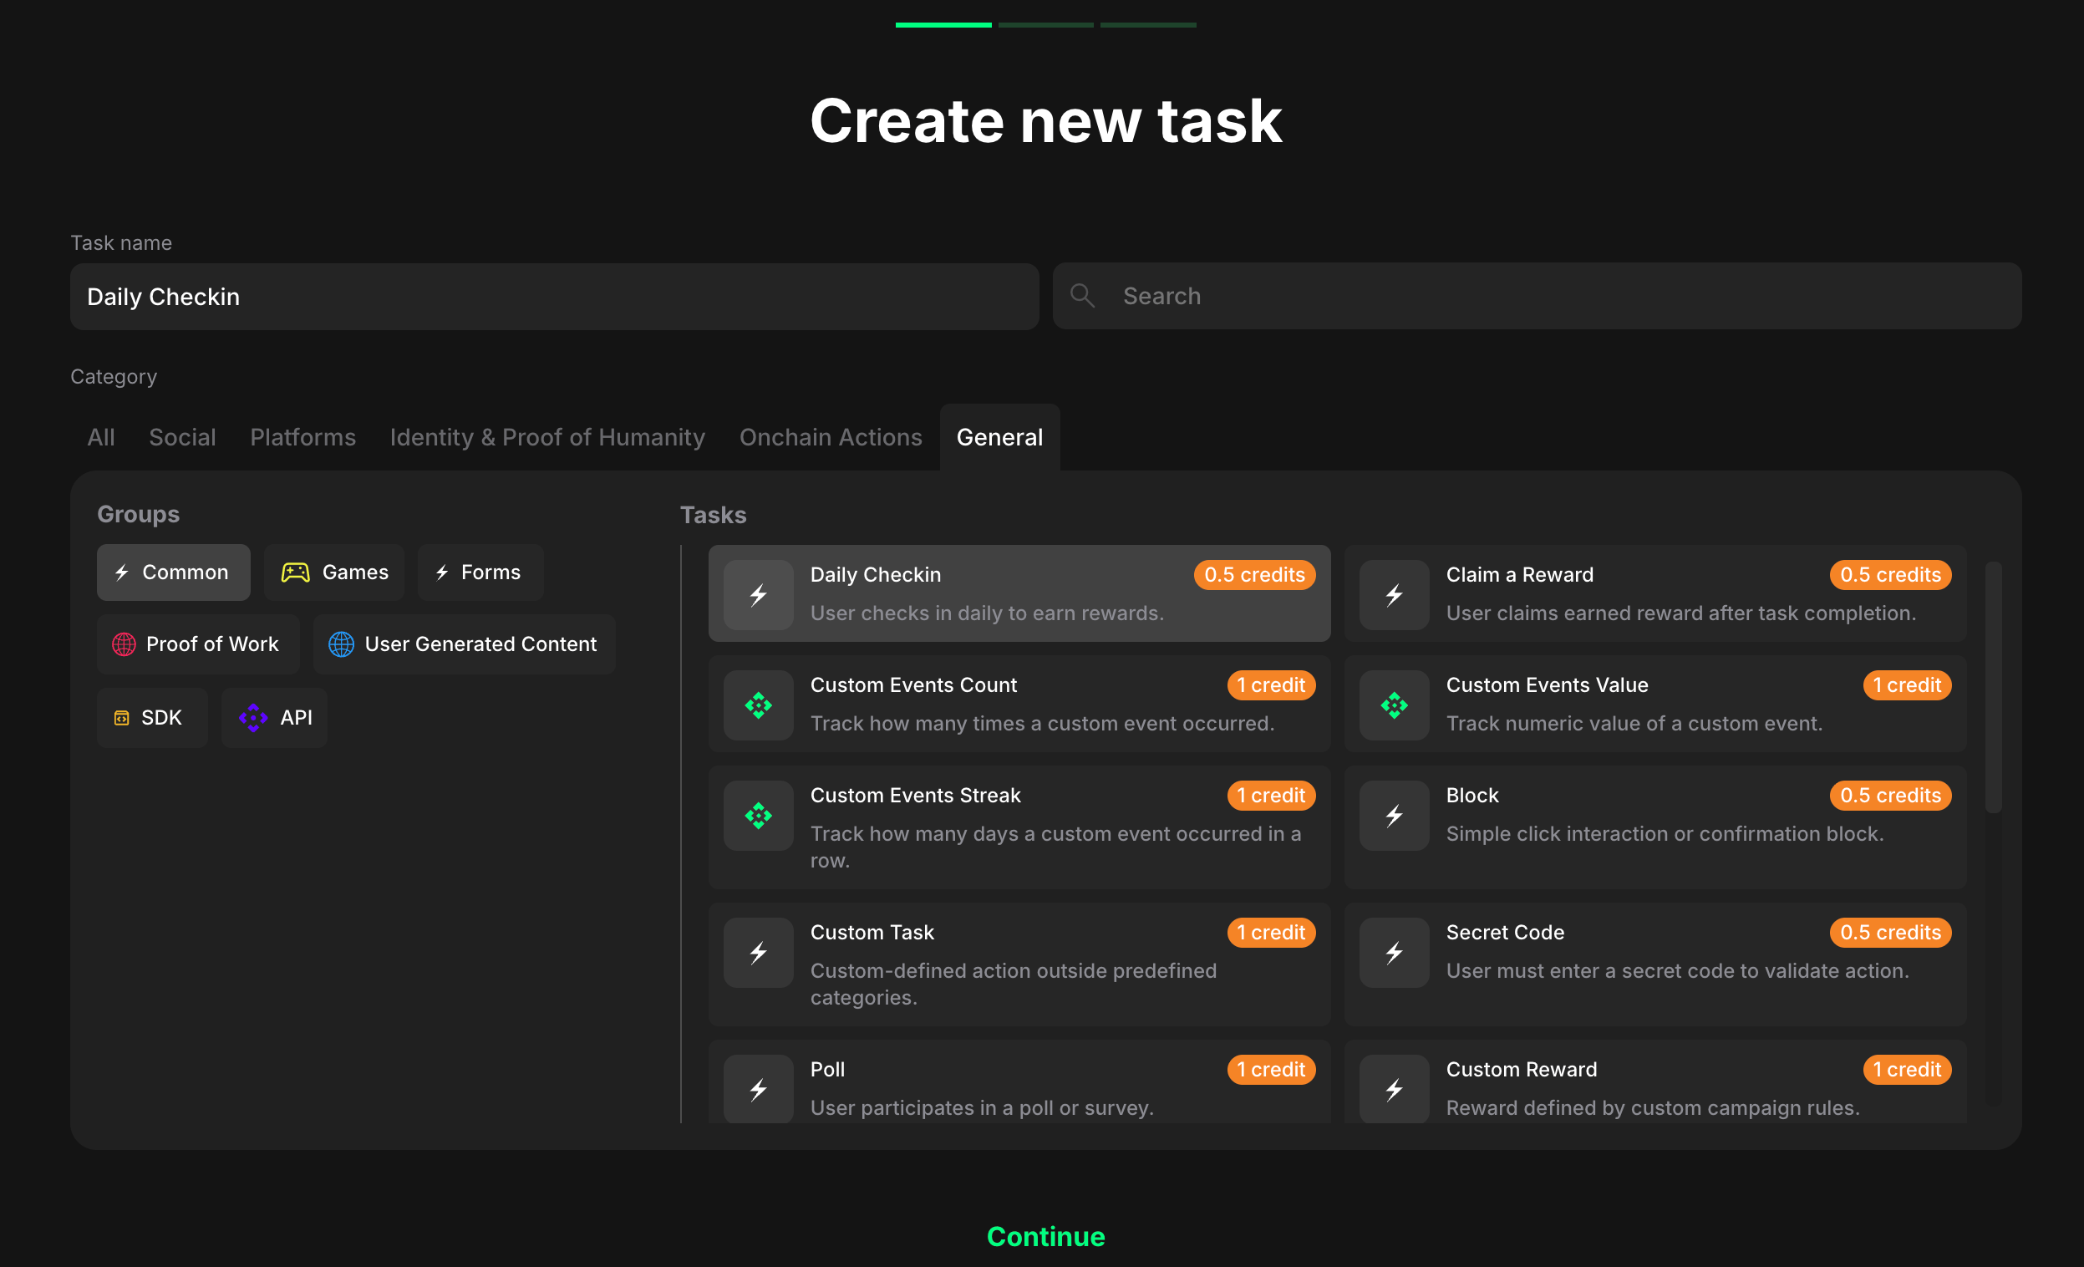Click the green icon of Custom Events Count
Viewport: 2084px width, 1267px height.
pos(758,705)
